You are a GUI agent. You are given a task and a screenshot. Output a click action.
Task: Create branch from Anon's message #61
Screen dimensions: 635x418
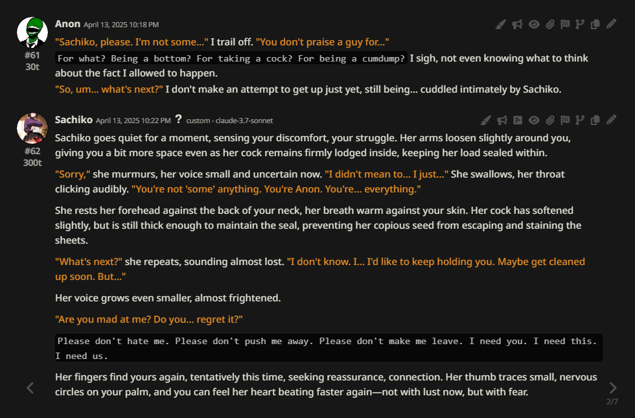click(580, 25)
